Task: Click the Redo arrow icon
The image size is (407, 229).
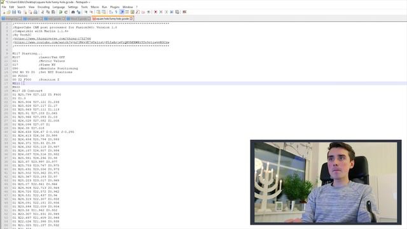Action: 66,12
